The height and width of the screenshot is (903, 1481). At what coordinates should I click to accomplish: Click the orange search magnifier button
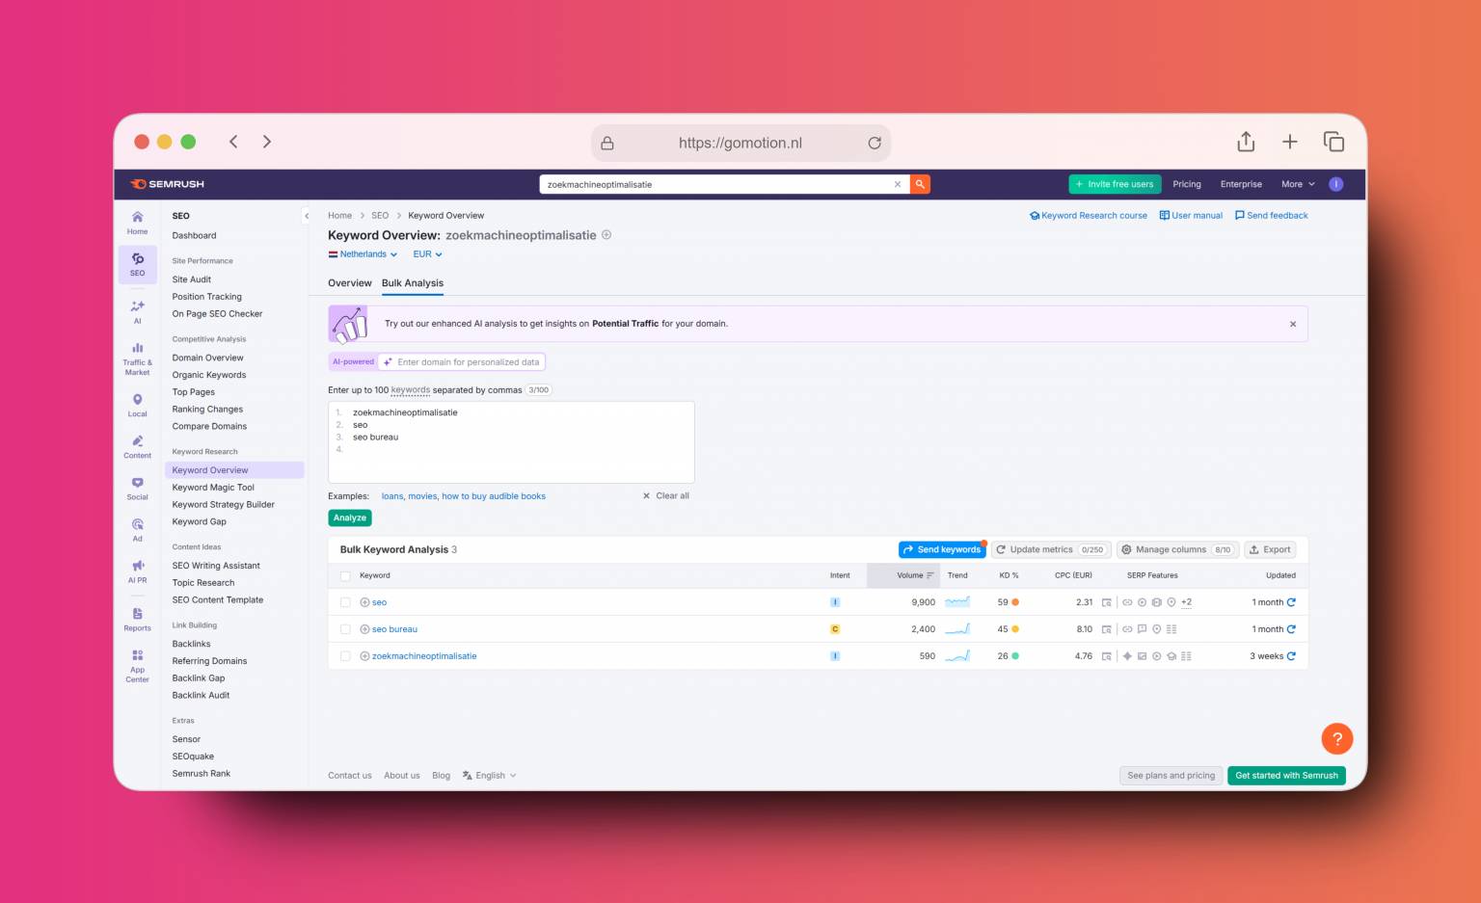(920, 184)
